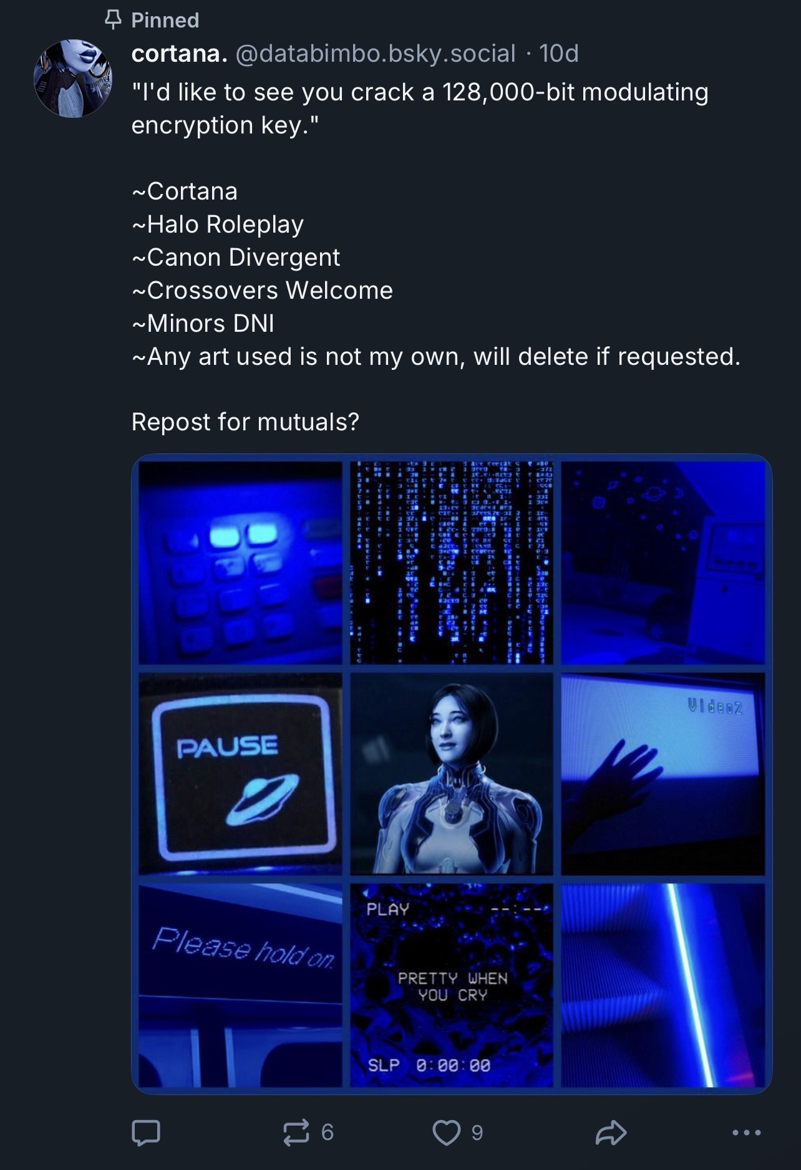Open the @databimbo.bsky.social handle
This screenshot has width=801, height=1170.
[x=375, y=54]
